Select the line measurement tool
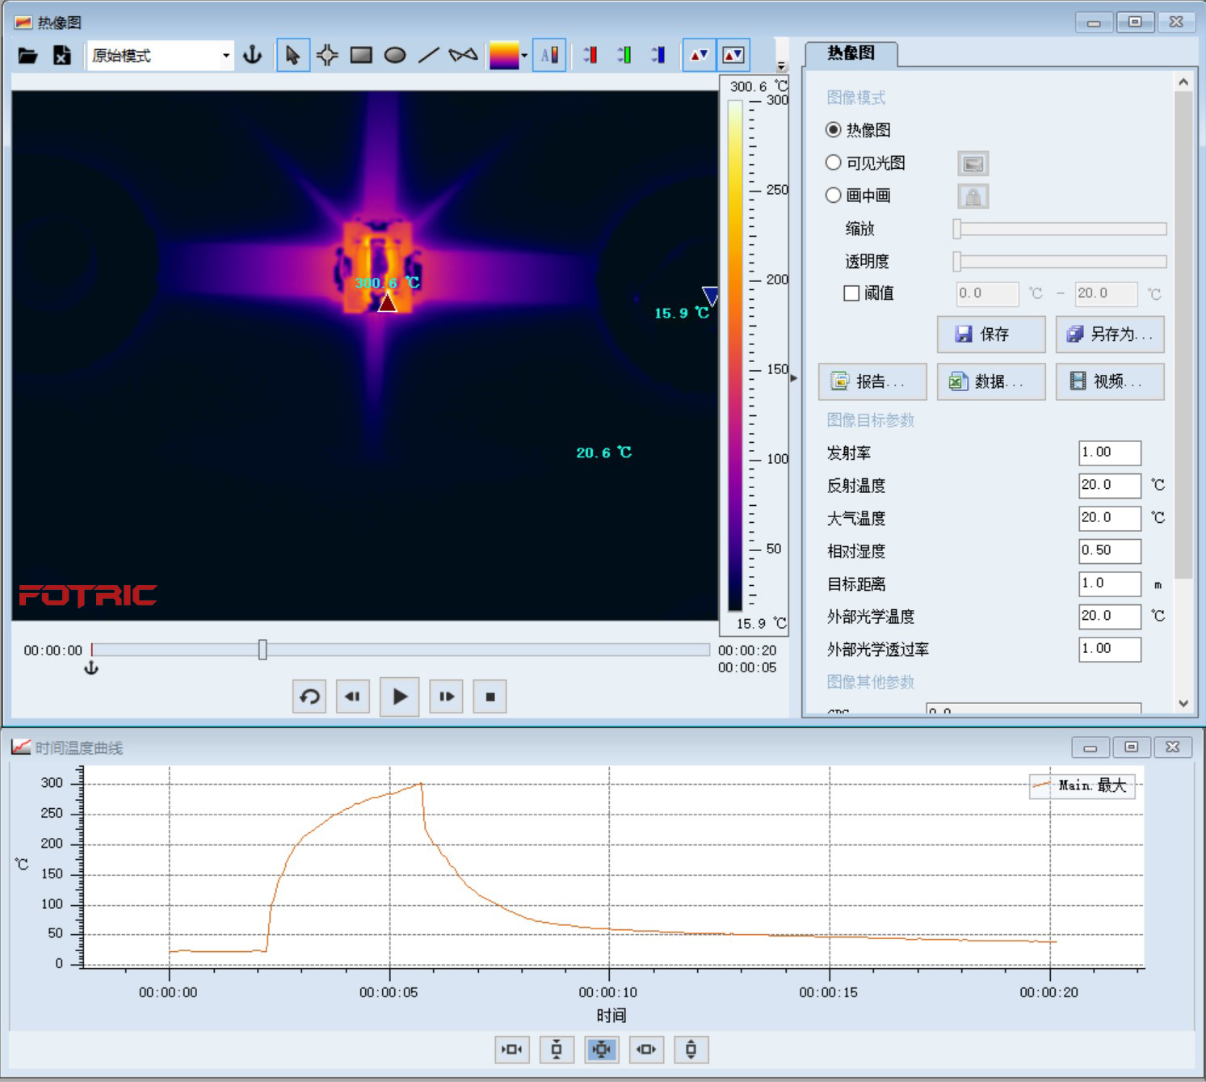This screenshot has height=1082, width=1206. click(429, 56)
